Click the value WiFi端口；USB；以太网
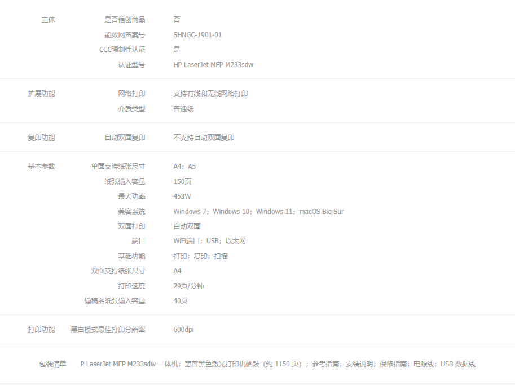This screenshot has width=515, height=385. pos(209,241)
